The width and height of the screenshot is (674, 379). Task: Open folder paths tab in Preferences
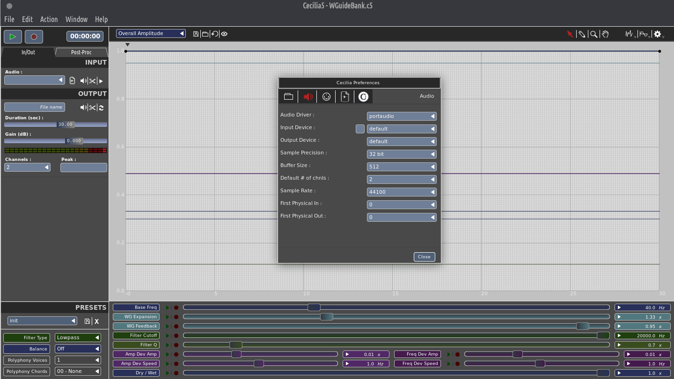(x=288, y=96)
